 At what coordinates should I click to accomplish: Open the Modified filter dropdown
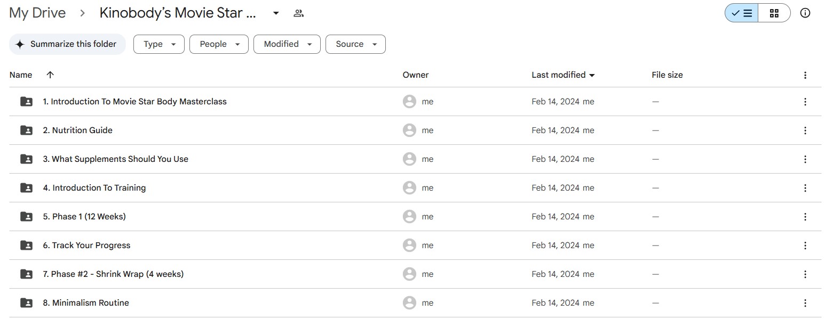click(x=287, y=44)
